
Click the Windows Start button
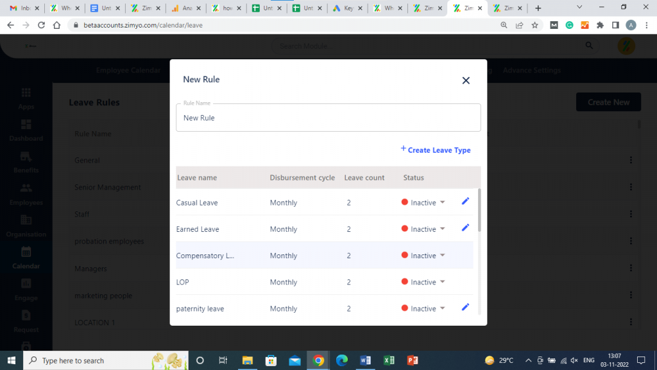coord(12,360)
